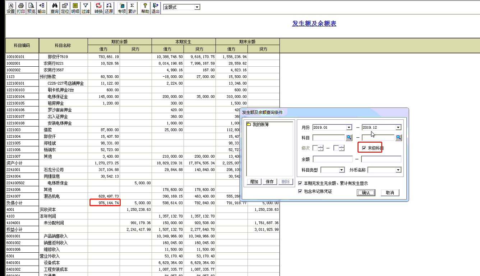Open the 设置 settings toolbar icon
The image size is (480, 276).
coord(10,8)
